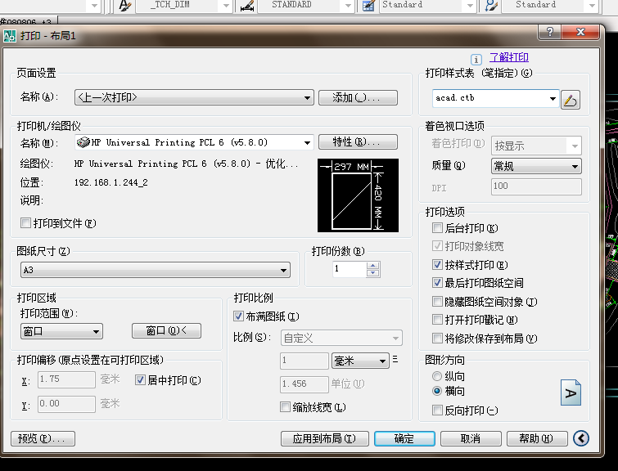Image resolution: width=618 pixels, height=471 pixels.
Task: Click 预览 preview button
Action: pyautogui.click(x=43, y=438)
